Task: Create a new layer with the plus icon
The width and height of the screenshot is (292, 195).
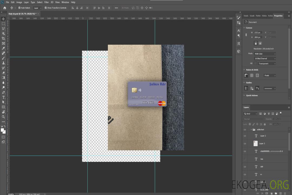Action: [x=280, y=193]
